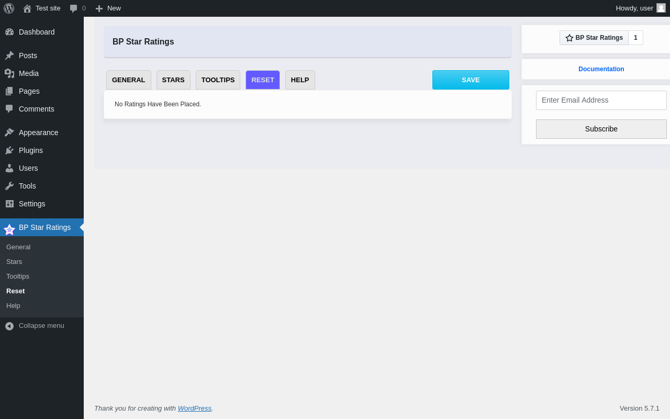Click the Media icon in sidebar
The height and width of the screenshot is (419, 670).
pos(9,73)
